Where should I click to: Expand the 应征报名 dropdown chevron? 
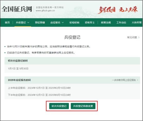pos(63,22)
